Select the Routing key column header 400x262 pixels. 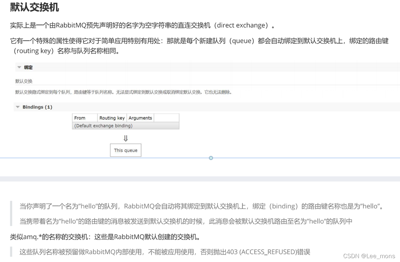pyautogui.click(x=112, y=118)
